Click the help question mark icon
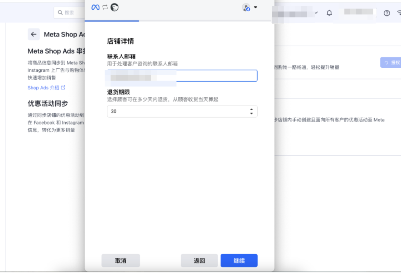Image resolution: width=401 pixels, height=273 pixels. pos(387,13)
